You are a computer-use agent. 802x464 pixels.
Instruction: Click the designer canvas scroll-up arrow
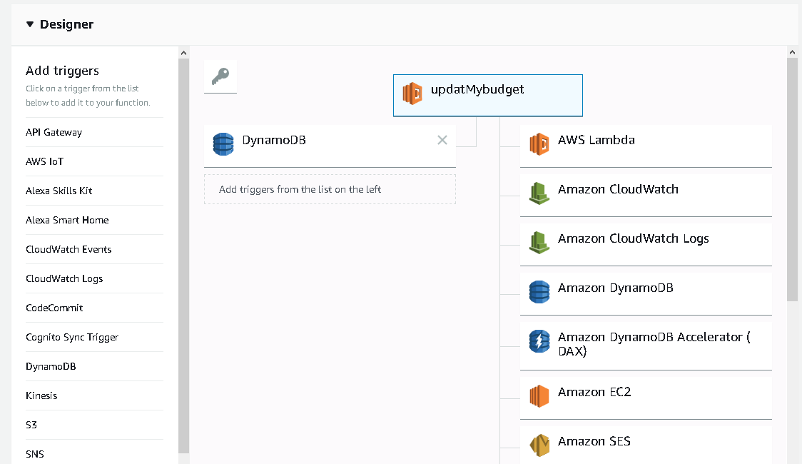[792, 52]
